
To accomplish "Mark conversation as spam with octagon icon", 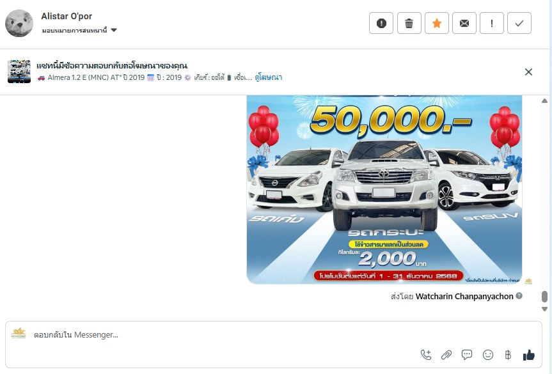I will click(x=381, y=23).
